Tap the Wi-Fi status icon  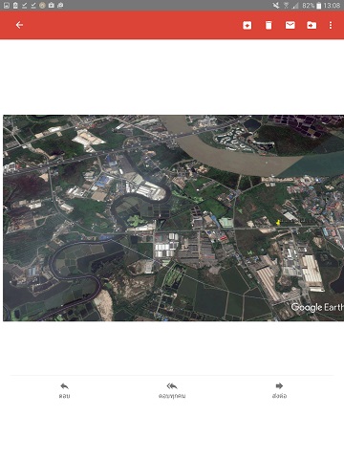point(286,6)
